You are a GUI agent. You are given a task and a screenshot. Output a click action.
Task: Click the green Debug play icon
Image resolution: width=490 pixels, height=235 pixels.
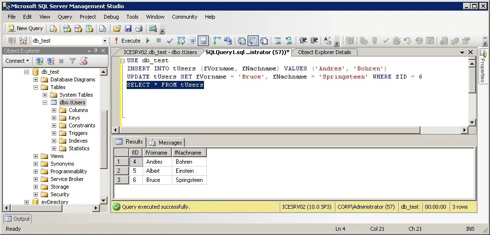pos(148,41)
